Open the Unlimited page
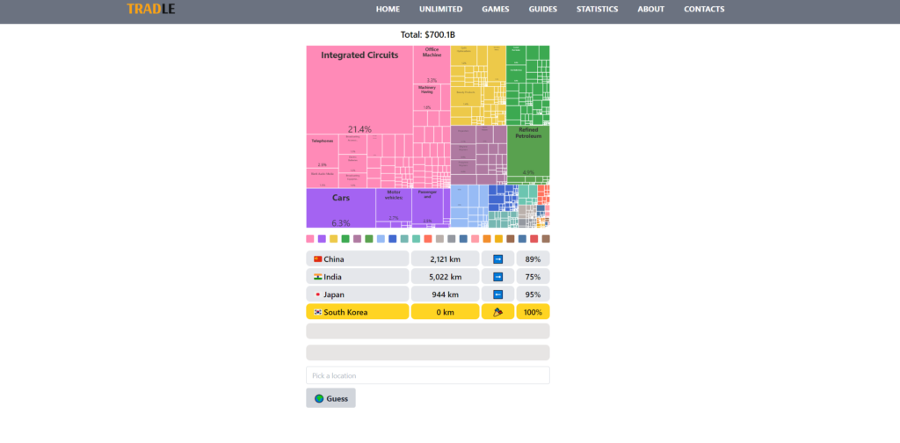This screenshot has height=443, width=900. coord(440,10)
